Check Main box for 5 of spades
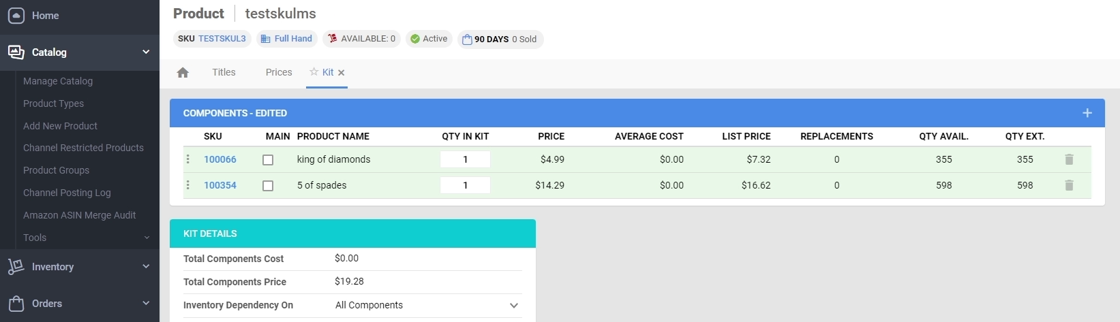 268,186
